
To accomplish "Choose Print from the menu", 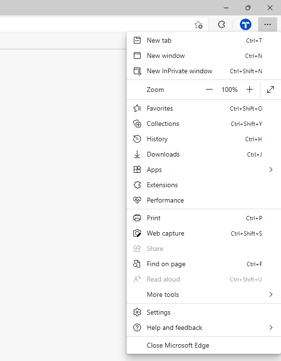I will click(204, 218).
